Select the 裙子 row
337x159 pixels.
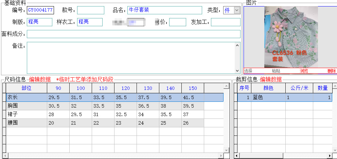105,114
